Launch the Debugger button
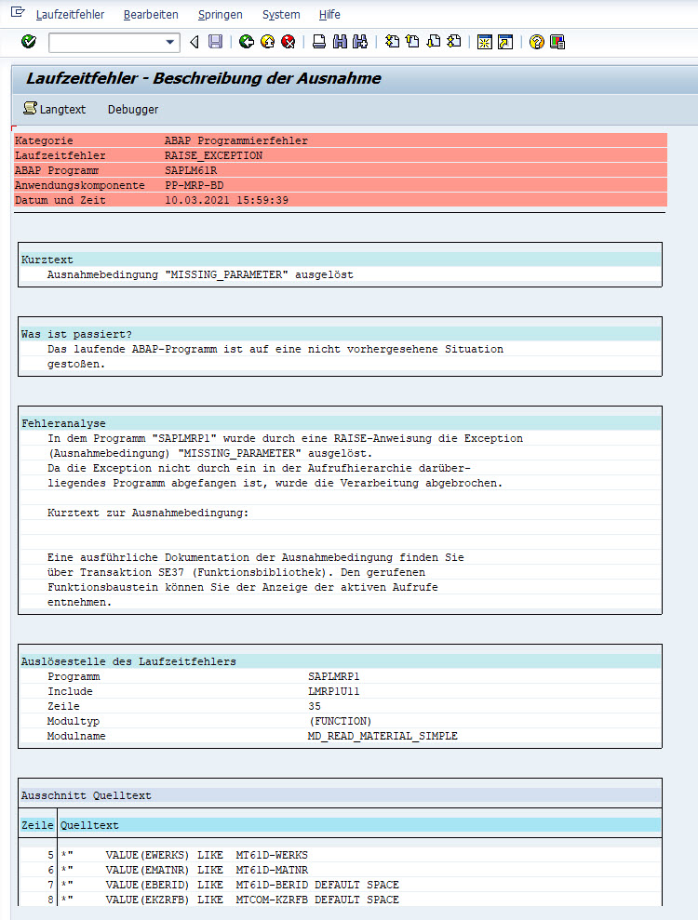 (133, 109)
